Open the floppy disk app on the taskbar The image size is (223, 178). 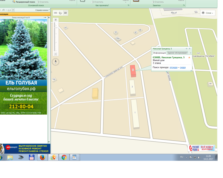coord(31,157)
